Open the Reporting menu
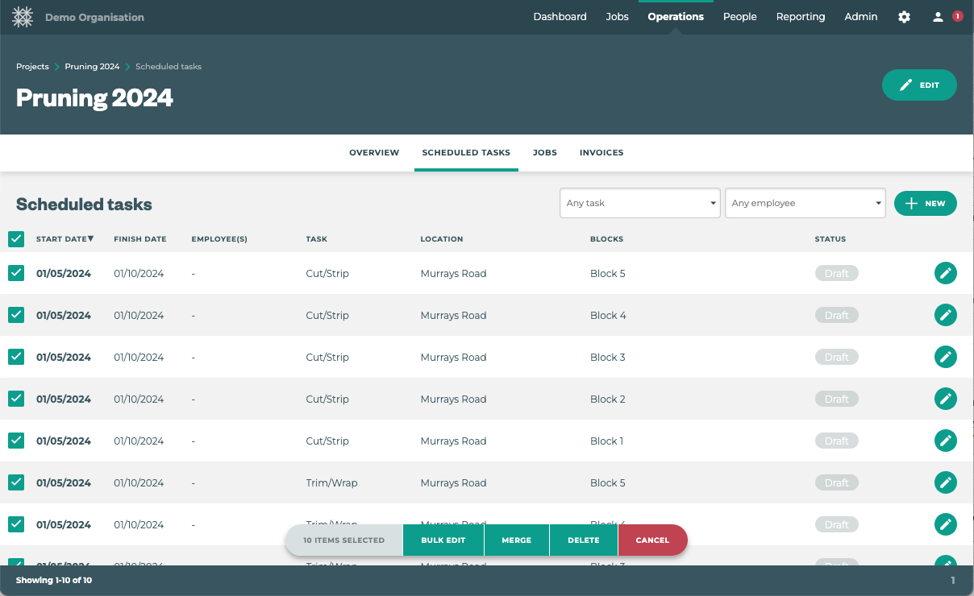 pos(800,16)
